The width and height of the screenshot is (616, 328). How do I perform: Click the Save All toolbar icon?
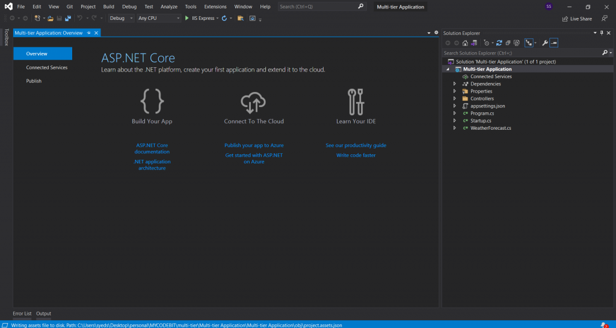point(68,18)
